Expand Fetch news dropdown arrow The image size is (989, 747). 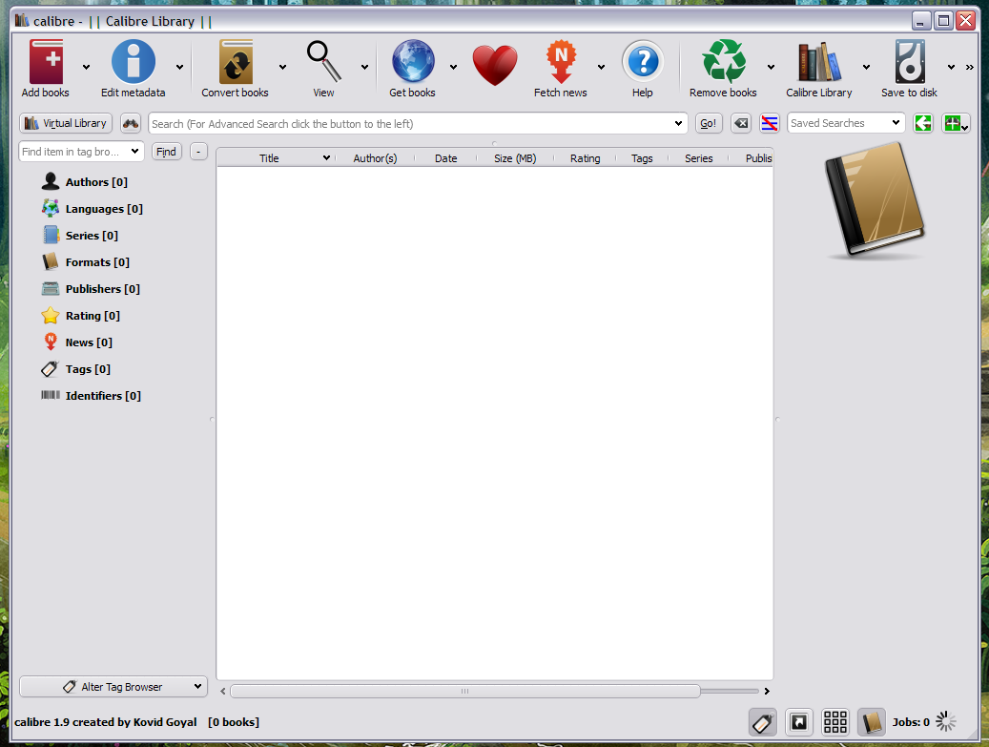[x=601, y=67]
